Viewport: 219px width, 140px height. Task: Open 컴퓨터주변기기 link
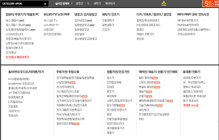click(x=14, y=48)
